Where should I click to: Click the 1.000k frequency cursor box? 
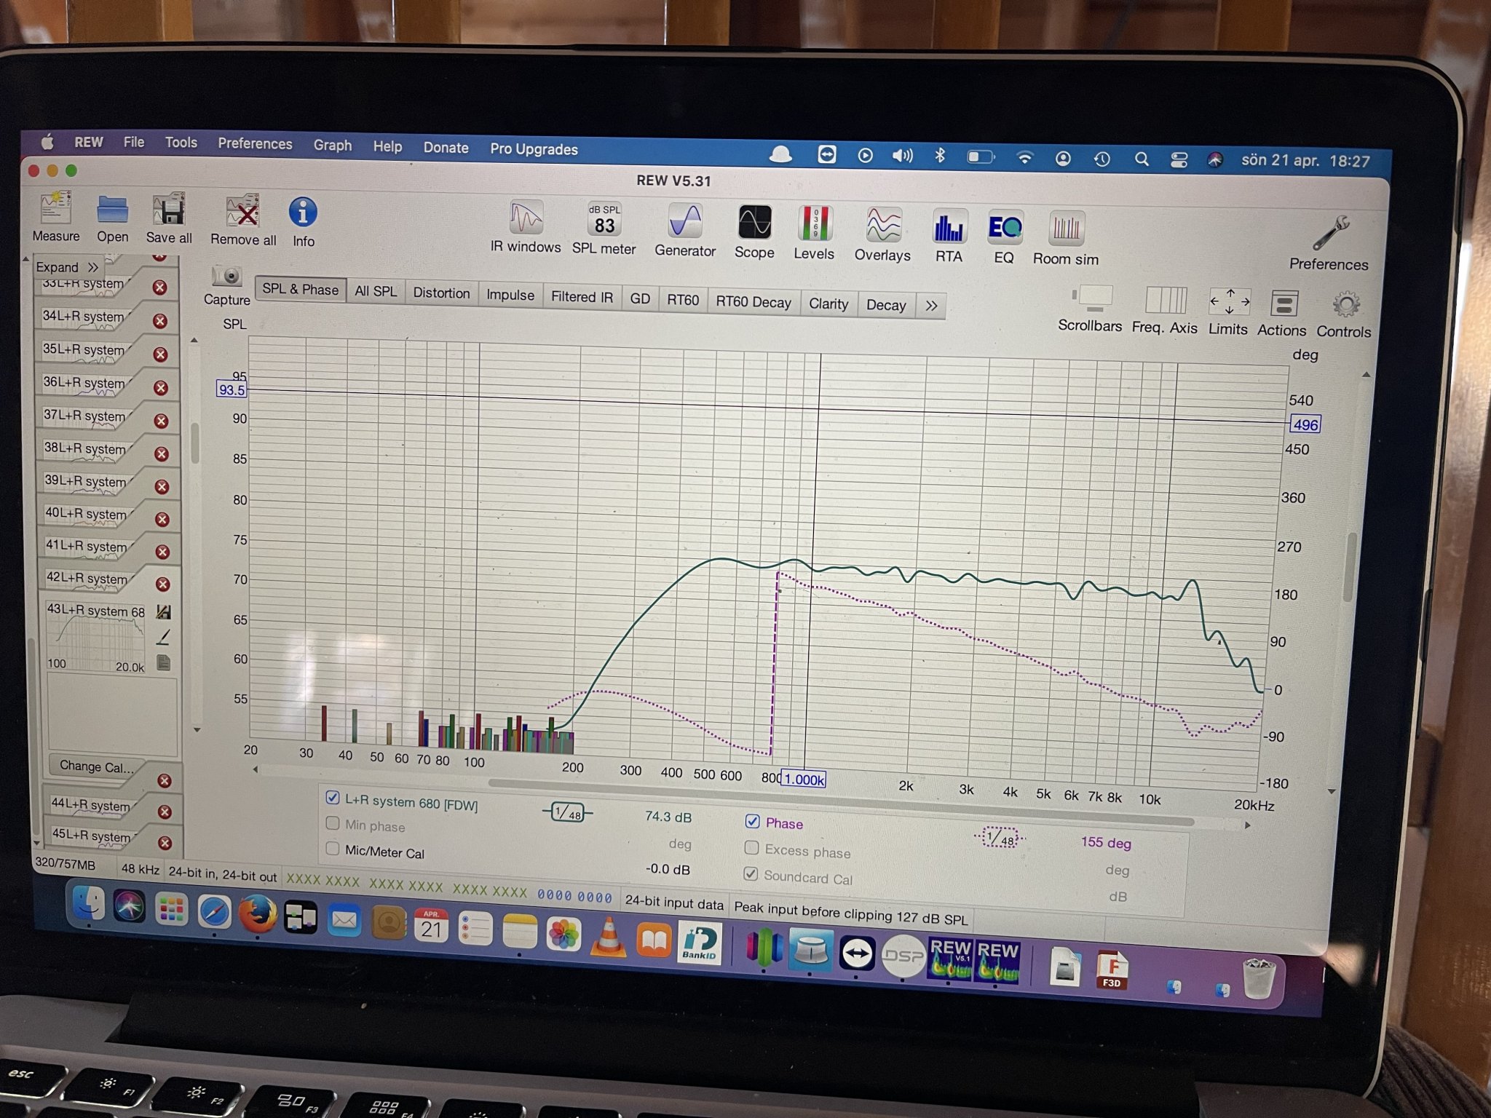[x=804, y=780]
